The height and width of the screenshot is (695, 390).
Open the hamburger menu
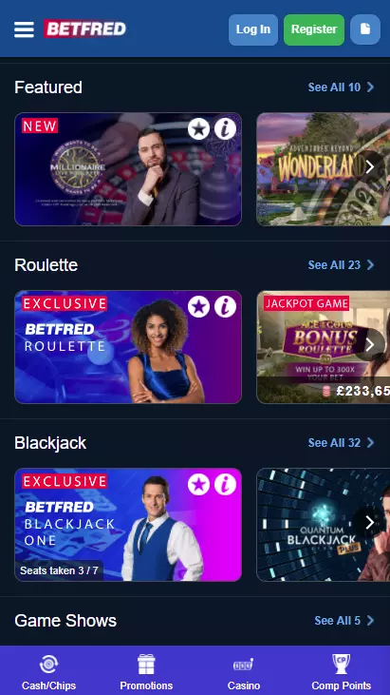[x=24, y=29]
